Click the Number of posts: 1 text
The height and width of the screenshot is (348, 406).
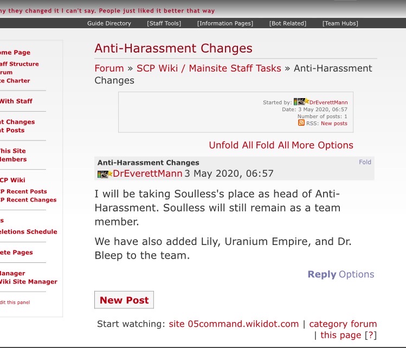(x=323, y=117)
